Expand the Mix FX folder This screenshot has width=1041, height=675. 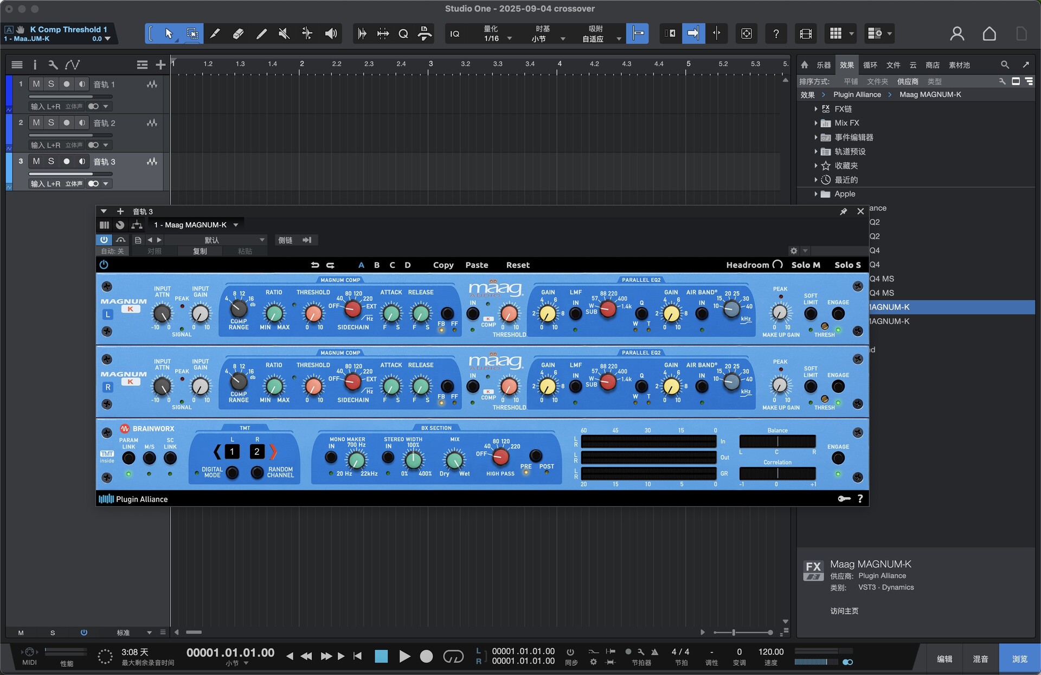coord(815,123)
